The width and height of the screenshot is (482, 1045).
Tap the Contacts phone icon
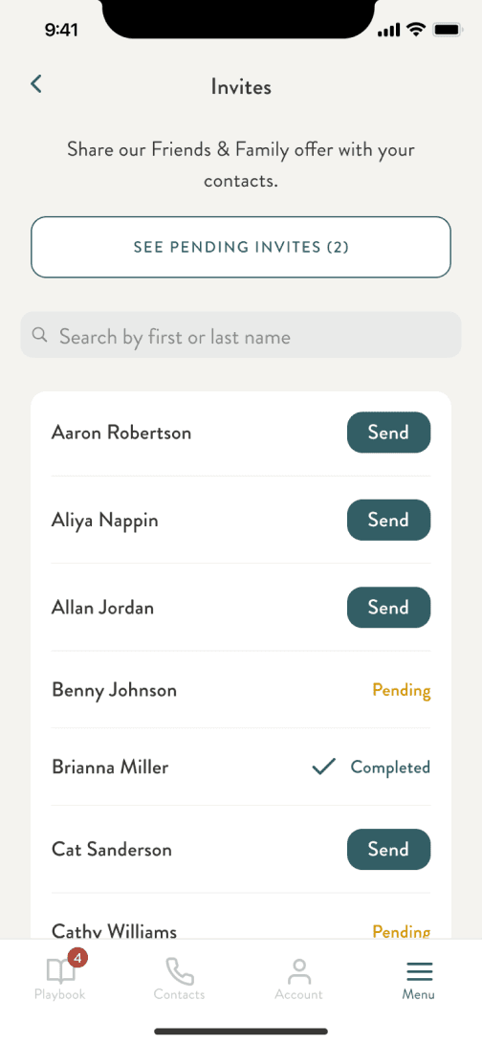click(x=179, y=971)
